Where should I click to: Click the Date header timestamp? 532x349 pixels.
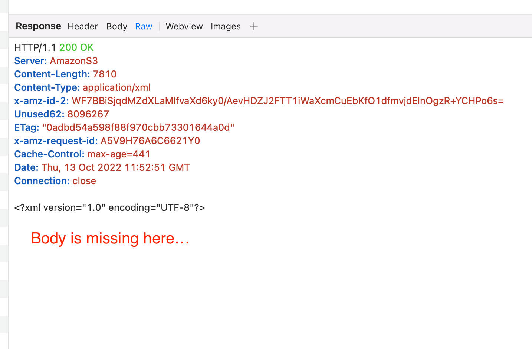(115, 167)
